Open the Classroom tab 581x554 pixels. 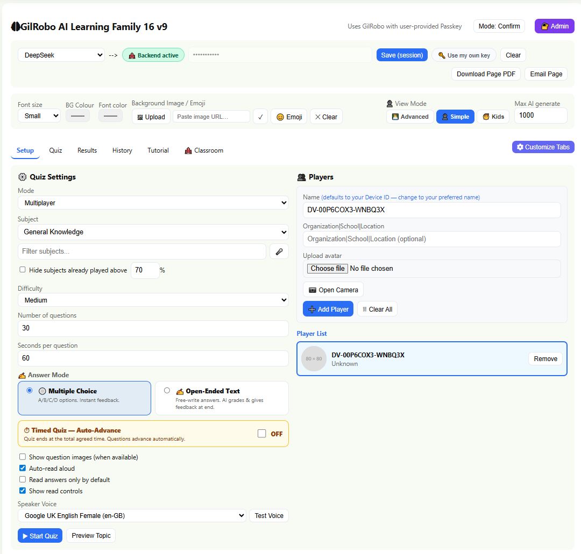[x=204, y=150]
